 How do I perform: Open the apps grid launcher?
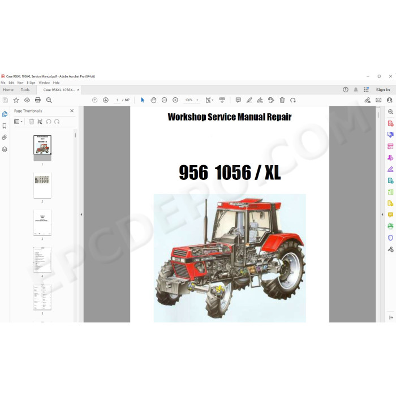coord(366,89)
